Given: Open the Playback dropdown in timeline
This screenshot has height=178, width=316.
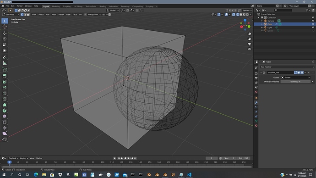Looking at the screenshot, I should pos(13,158).
